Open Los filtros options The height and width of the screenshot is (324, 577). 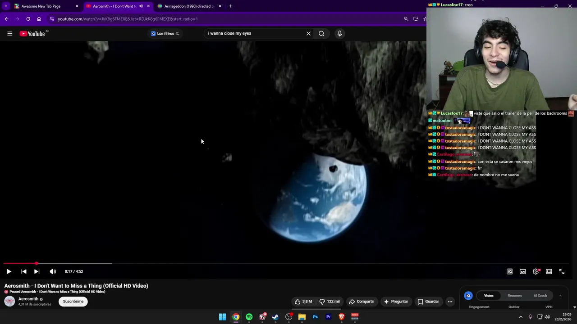point(165,33)
